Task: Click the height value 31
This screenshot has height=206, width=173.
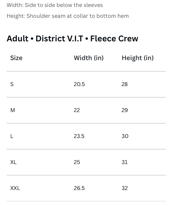Action: [x=124, y=162]
